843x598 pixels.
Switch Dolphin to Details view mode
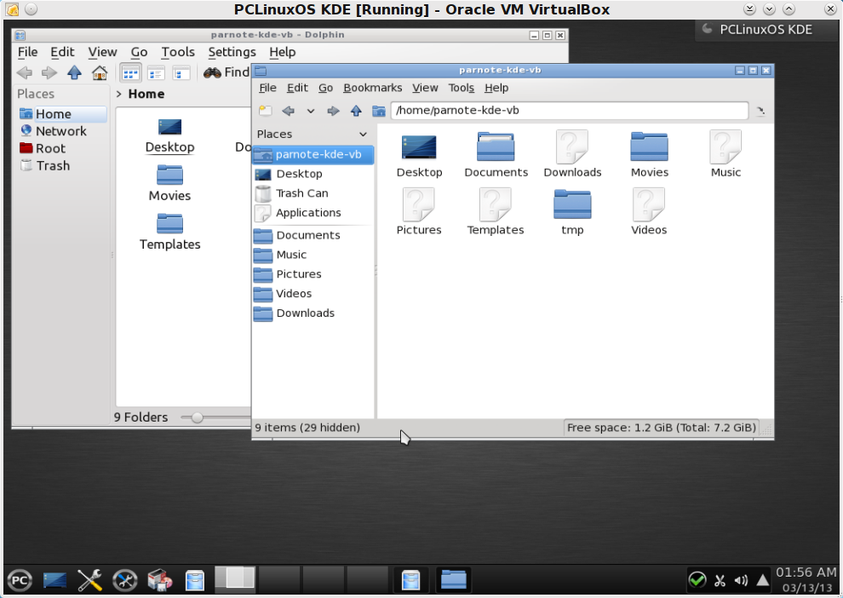156,72
